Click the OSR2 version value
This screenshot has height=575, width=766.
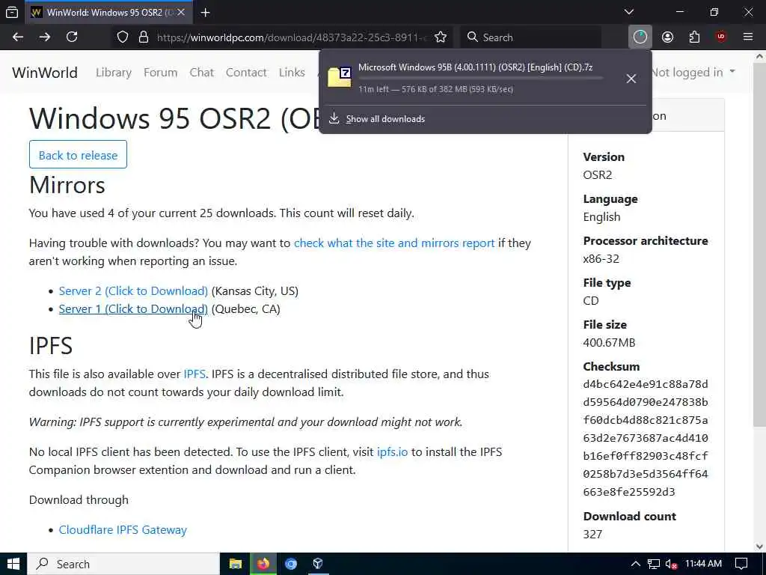tap(598, 174)
